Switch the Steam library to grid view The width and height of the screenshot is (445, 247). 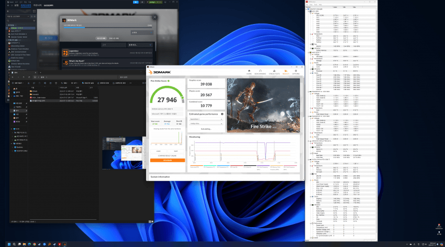point(34,12)
